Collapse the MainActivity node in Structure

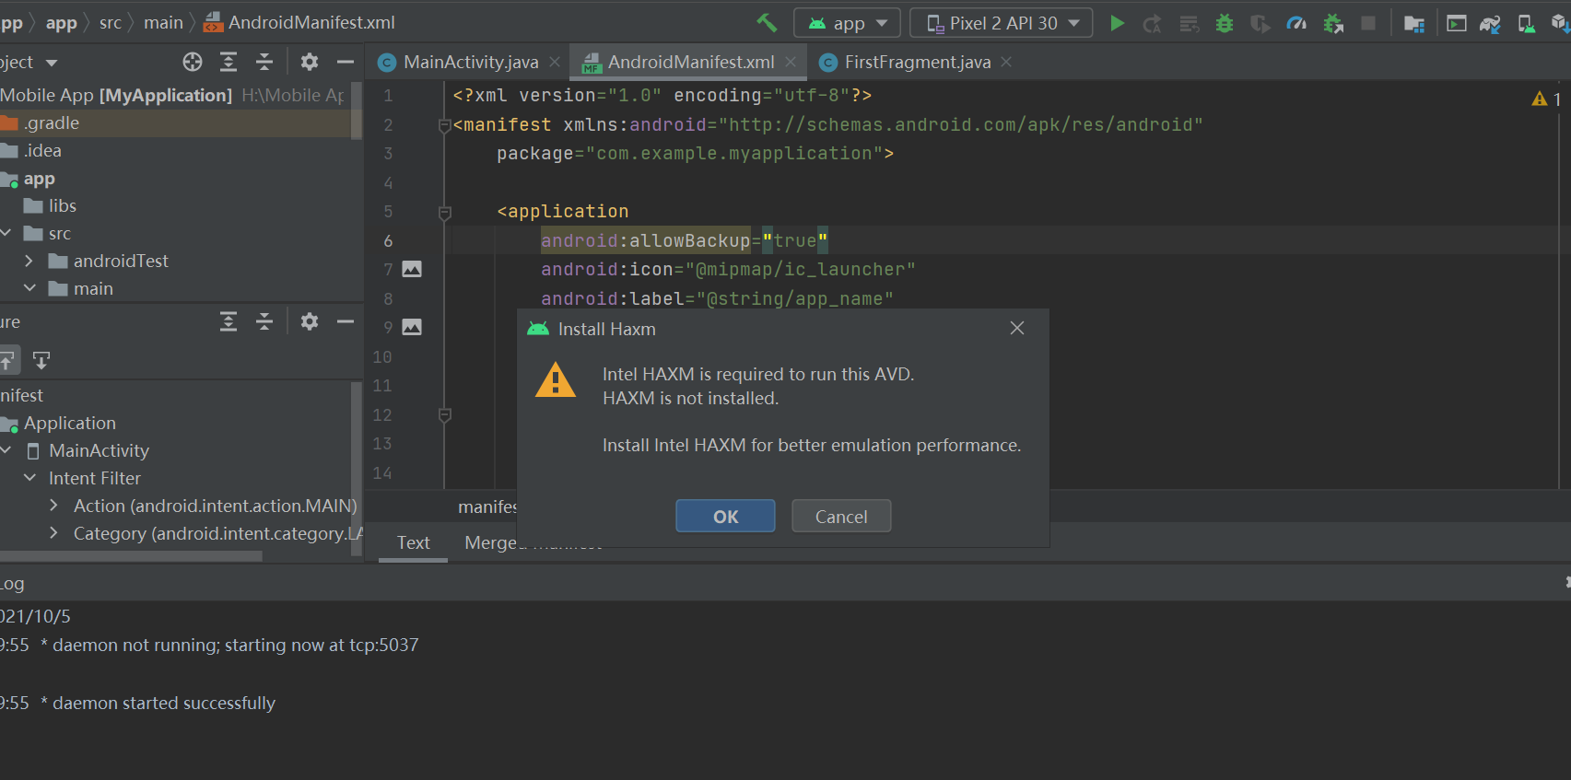6,450
